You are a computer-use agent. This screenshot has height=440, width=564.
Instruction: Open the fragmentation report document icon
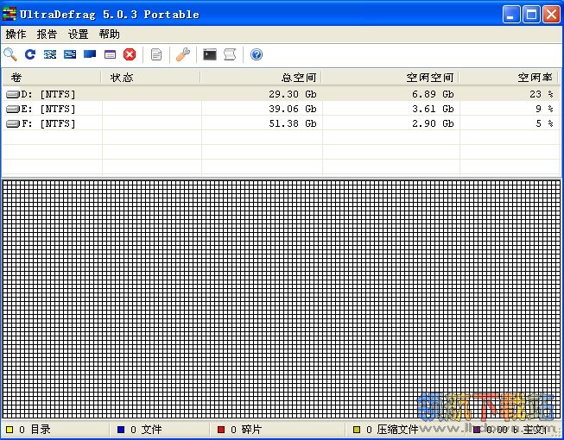[156, 54]
